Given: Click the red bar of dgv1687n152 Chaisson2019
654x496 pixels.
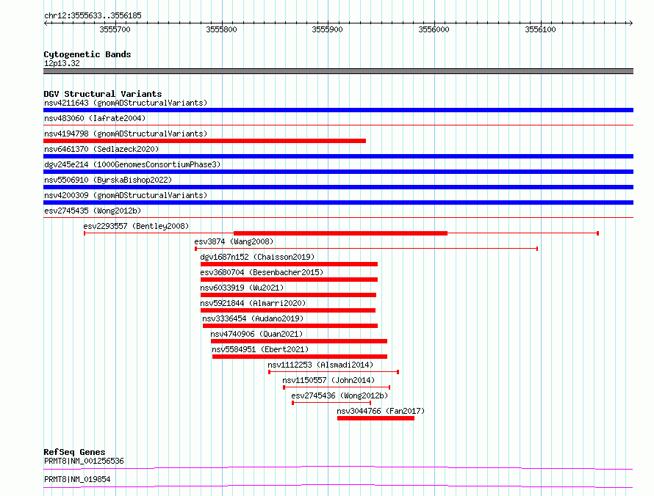Looking at the screenshot, I should (289, 264).
